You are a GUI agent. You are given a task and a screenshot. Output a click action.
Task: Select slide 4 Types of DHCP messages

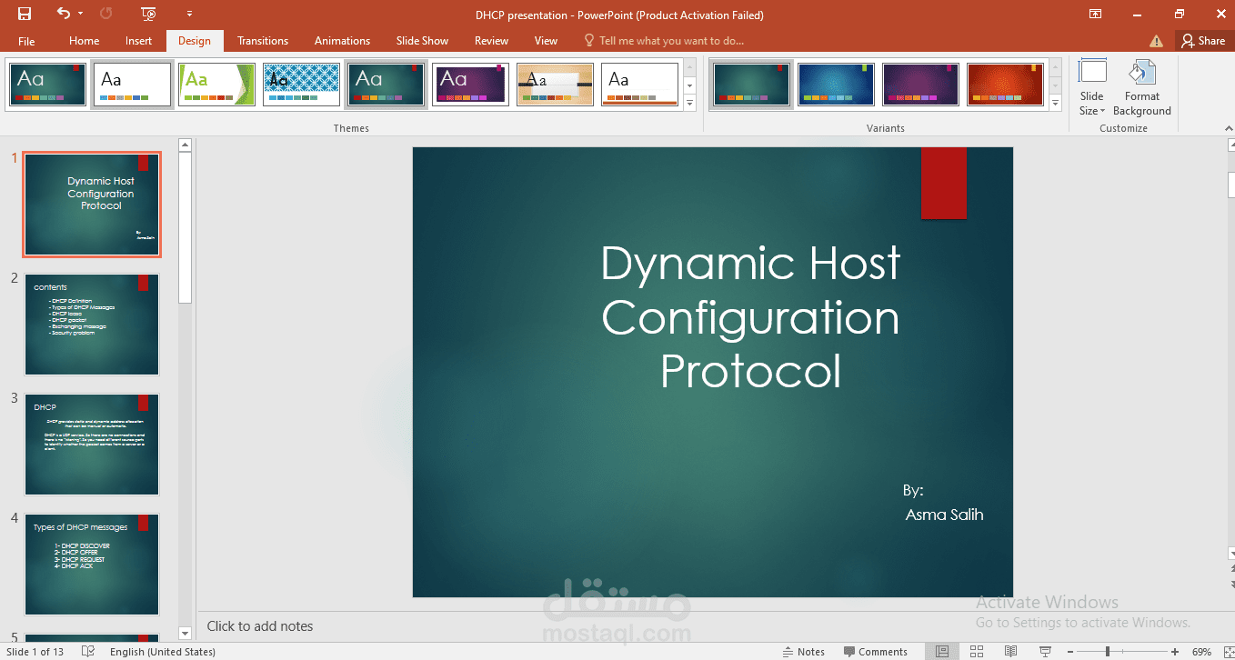click(92, 565)
